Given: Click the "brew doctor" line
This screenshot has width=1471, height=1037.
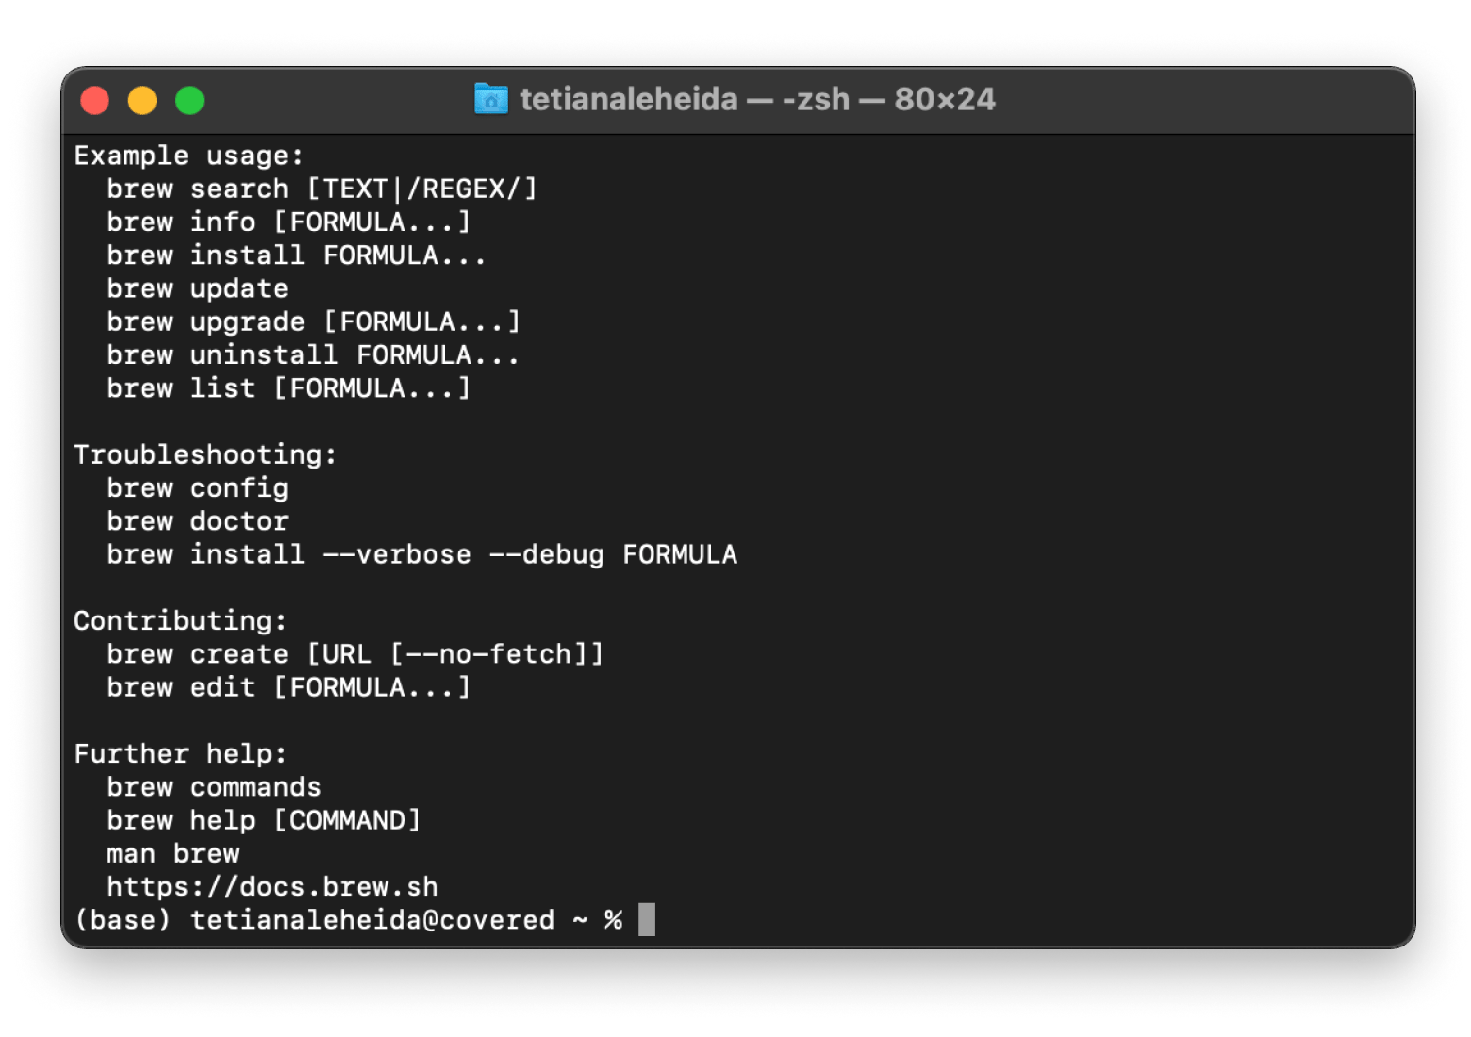Looking at the screenshot, I should [x=197, y=521].
